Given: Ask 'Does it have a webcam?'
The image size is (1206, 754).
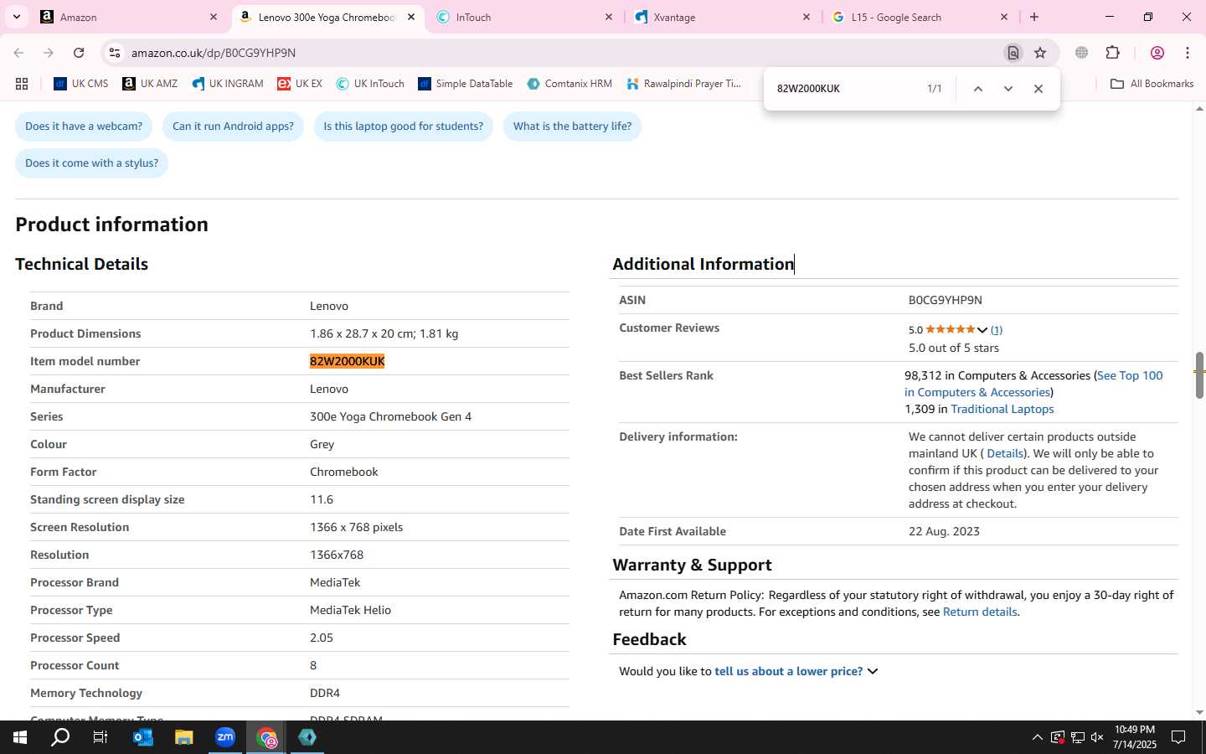Looking at the screenshot, I should coord(84,127).
